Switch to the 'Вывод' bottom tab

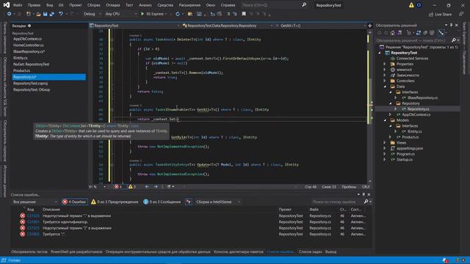330,252
